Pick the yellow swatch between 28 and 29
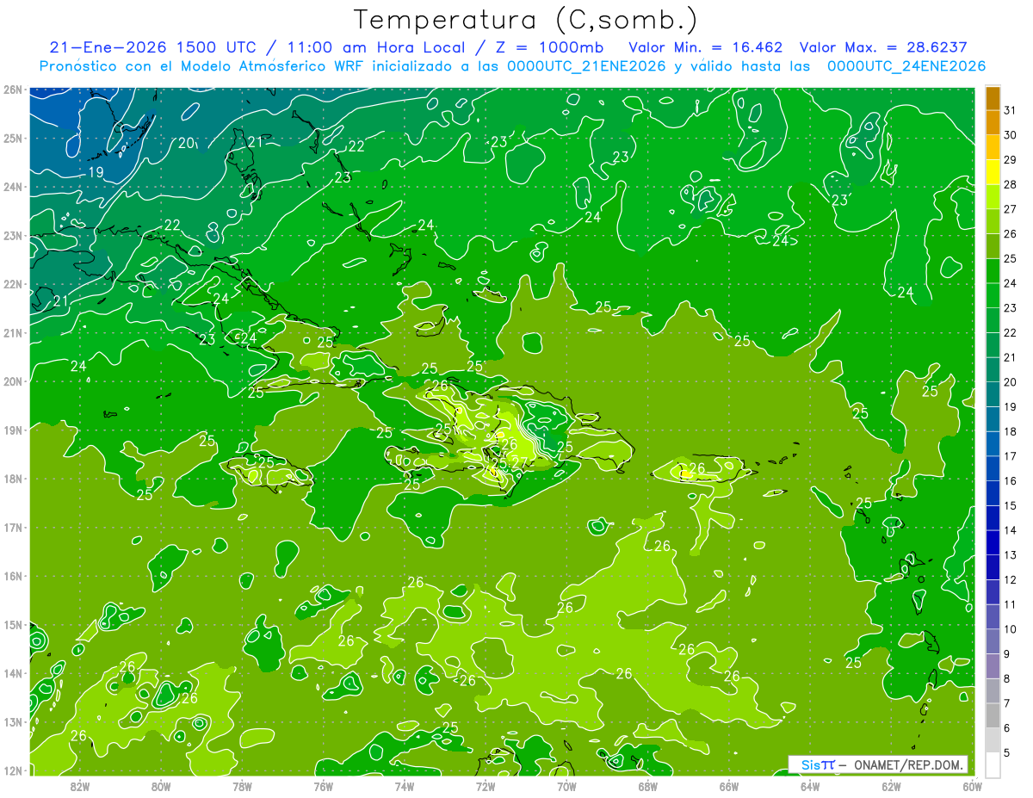This screenshot has height=798, width=1033. click(x=993, y=172)
